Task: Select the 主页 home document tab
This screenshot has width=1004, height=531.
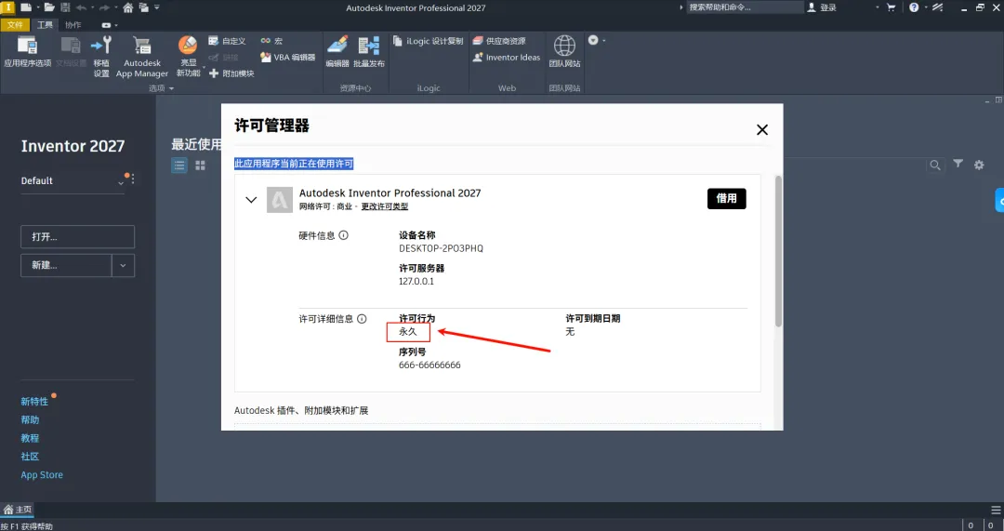Action: coord(18,510)
